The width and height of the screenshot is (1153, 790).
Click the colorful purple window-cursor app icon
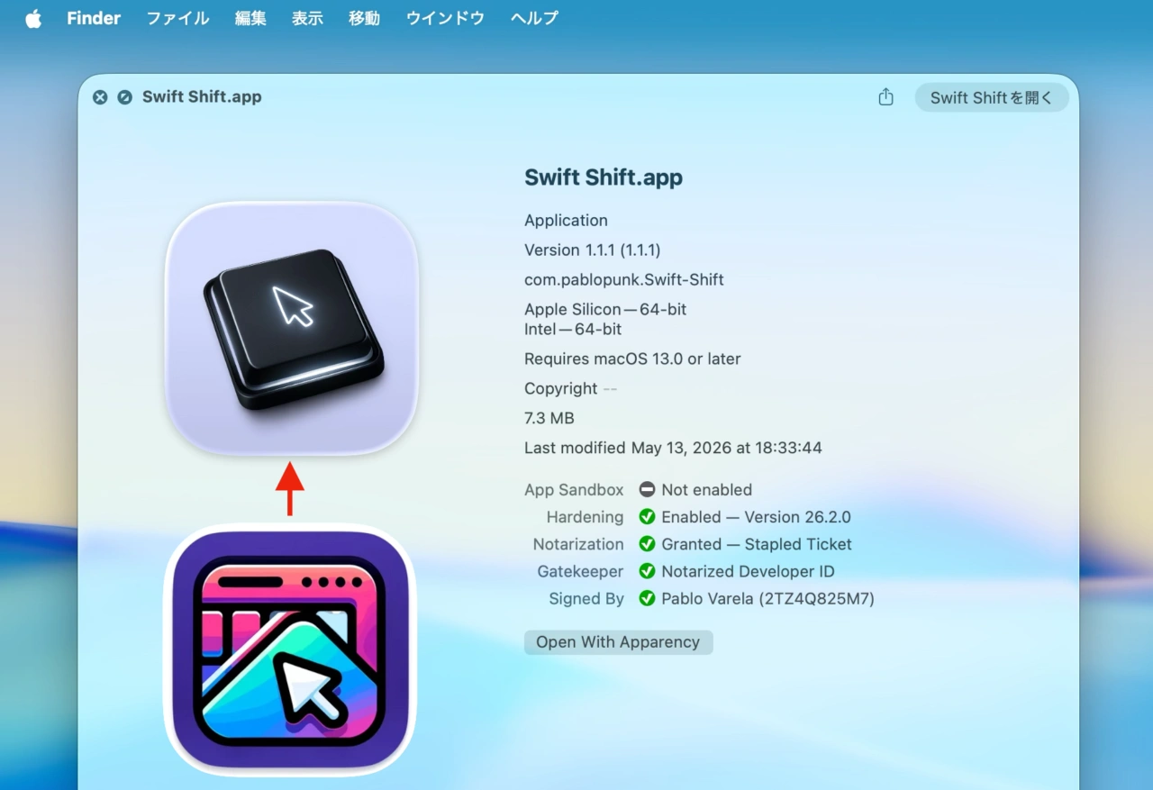pos(289,649)
